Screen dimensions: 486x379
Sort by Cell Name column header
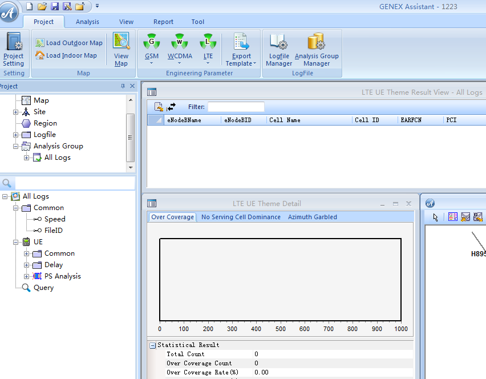coord(309,120)
